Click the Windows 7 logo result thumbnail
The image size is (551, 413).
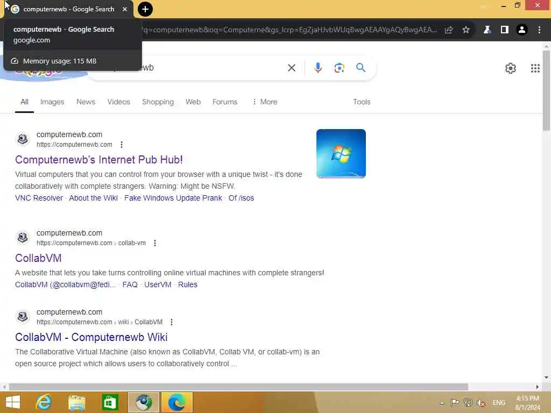(x=341, y=154)
